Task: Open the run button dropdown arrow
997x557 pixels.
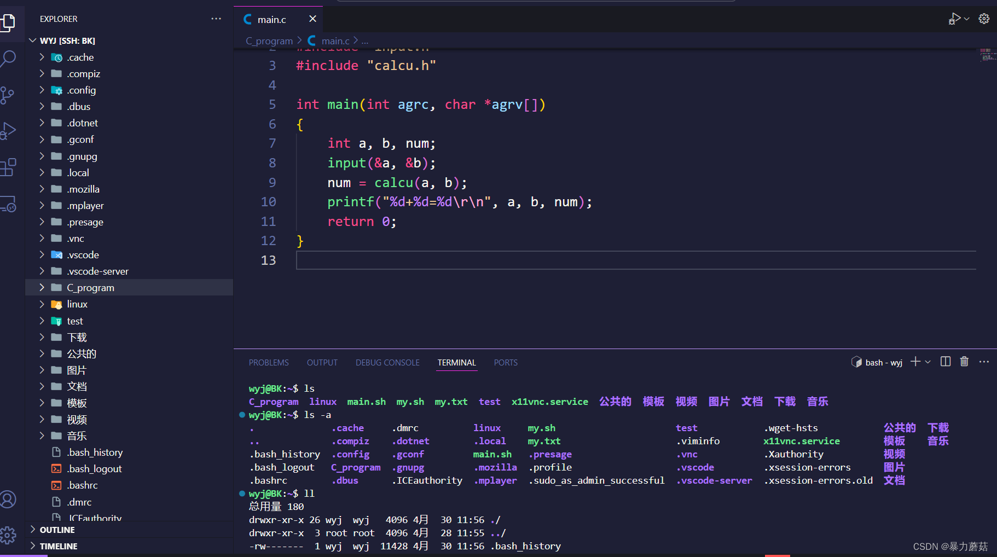Action: tap(967, 19)
